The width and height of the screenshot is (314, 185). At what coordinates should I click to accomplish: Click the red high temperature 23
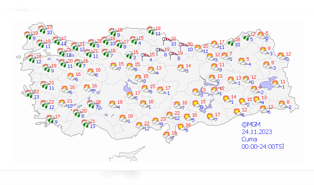click(163, 119)
